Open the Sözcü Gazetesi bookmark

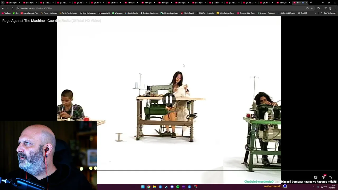pos(29,13)
